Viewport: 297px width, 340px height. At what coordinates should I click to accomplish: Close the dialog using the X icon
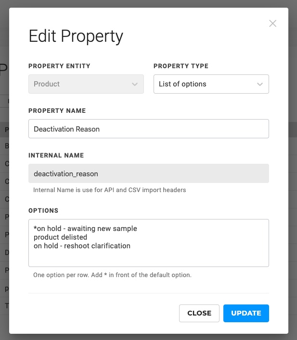click(272, 24)
